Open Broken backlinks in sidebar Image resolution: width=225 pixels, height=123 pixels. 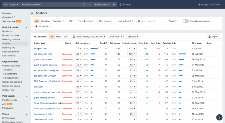click(x=11, y=35)
